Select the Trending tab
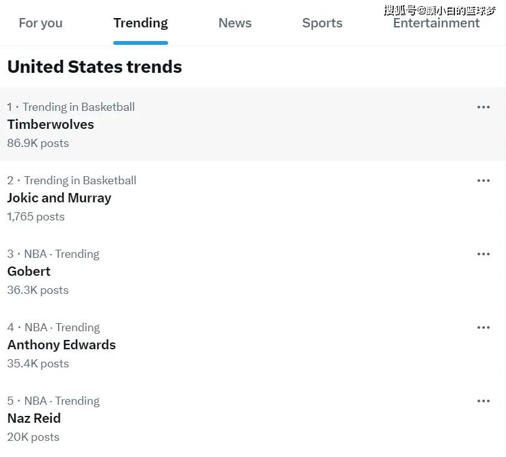This screenshot has width=506, height=457. click(x=141, y=23)
